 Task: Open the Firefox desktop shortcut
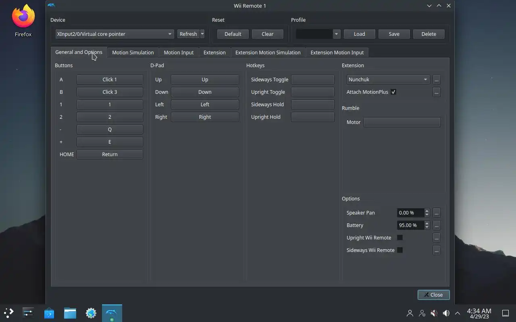(x=23, y=21)
